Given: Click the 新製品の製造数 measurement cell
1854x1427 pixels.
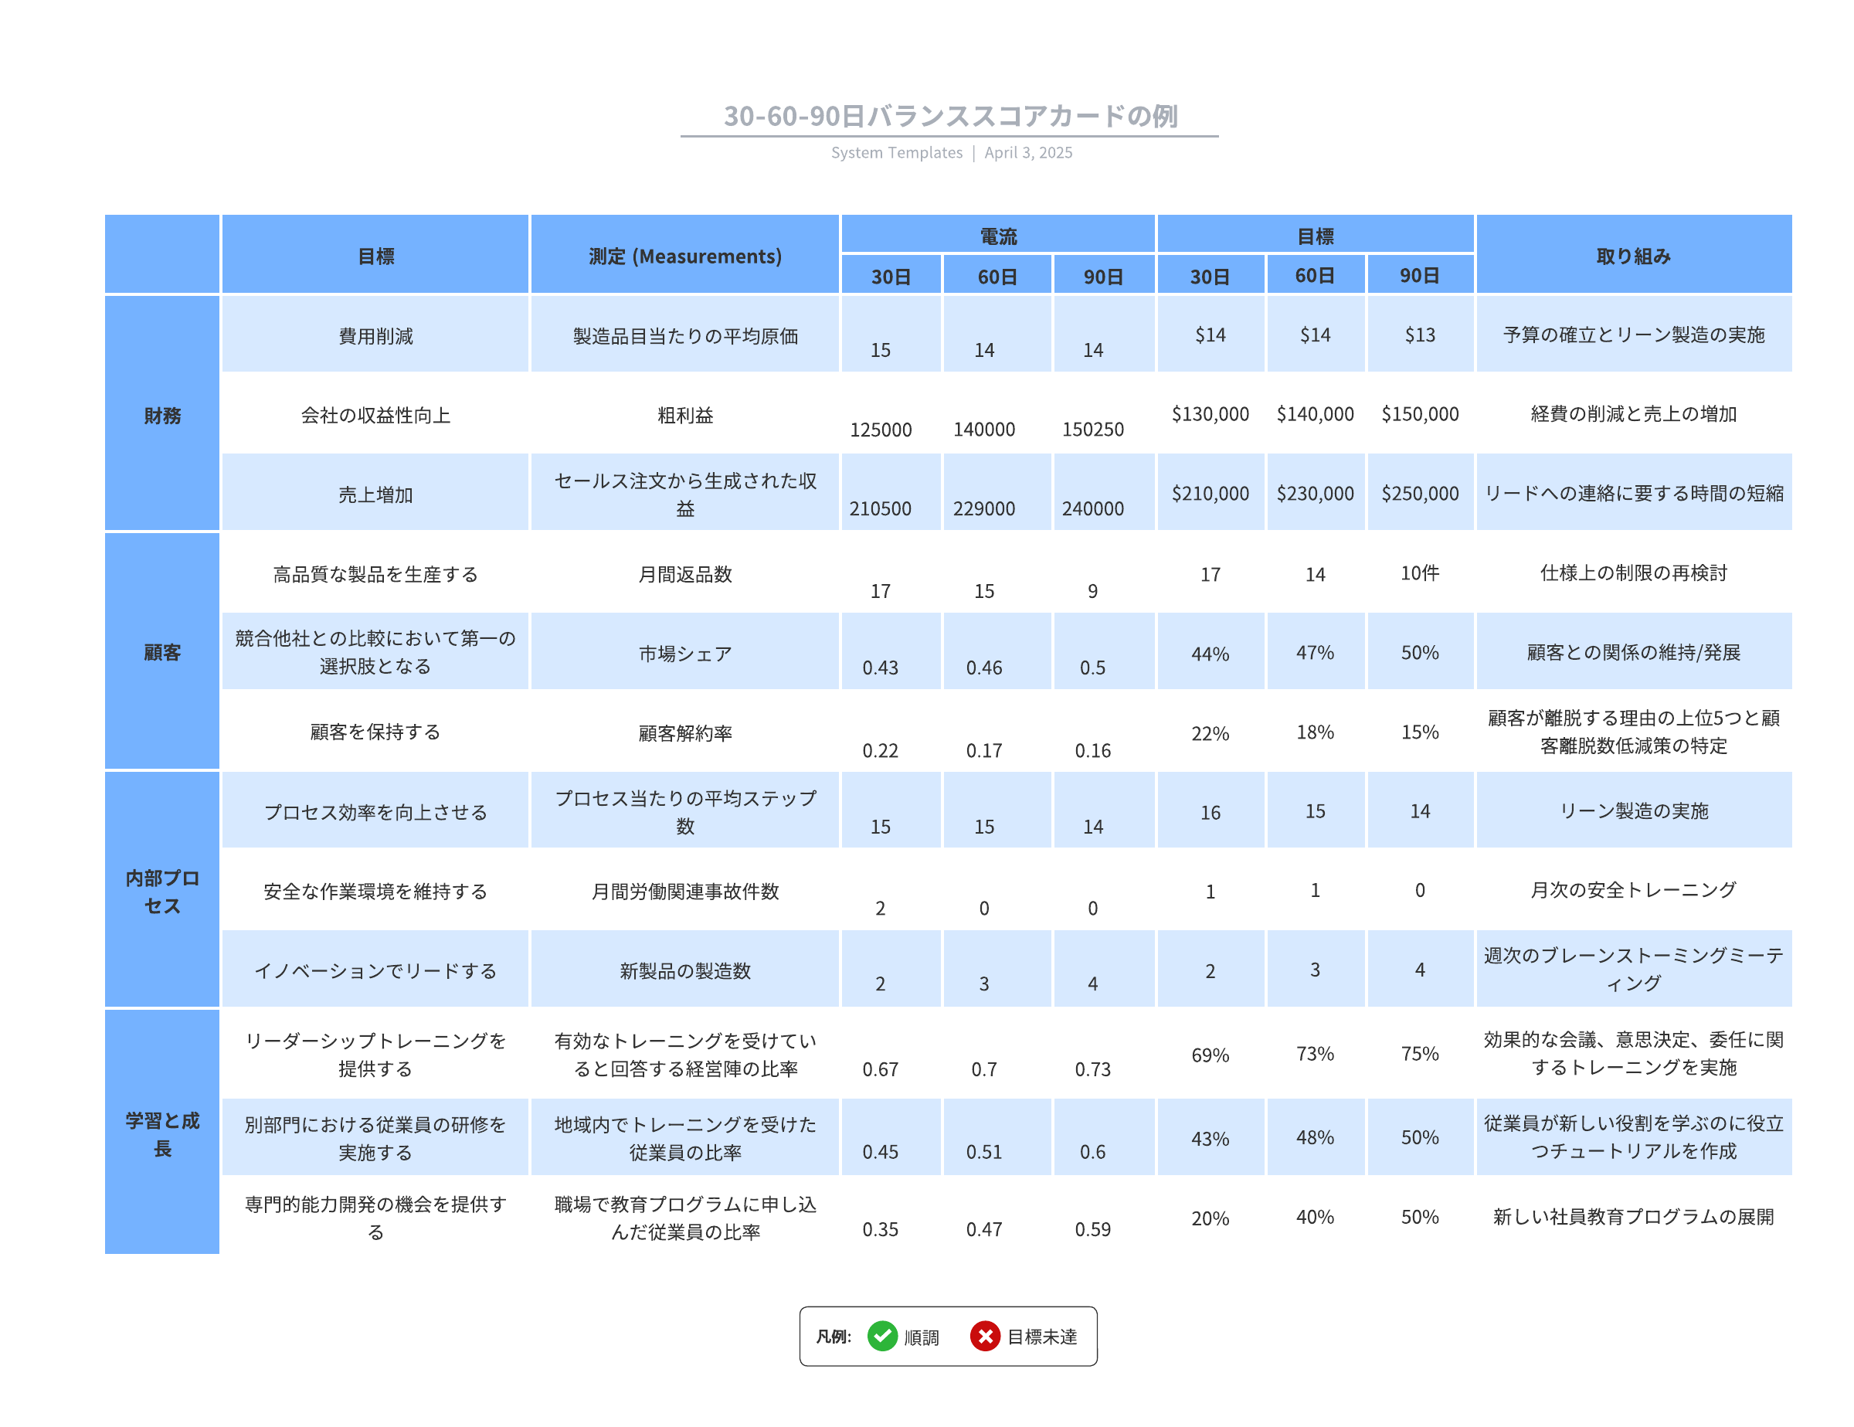Looking at the screenshot, I should coord(685,970).
